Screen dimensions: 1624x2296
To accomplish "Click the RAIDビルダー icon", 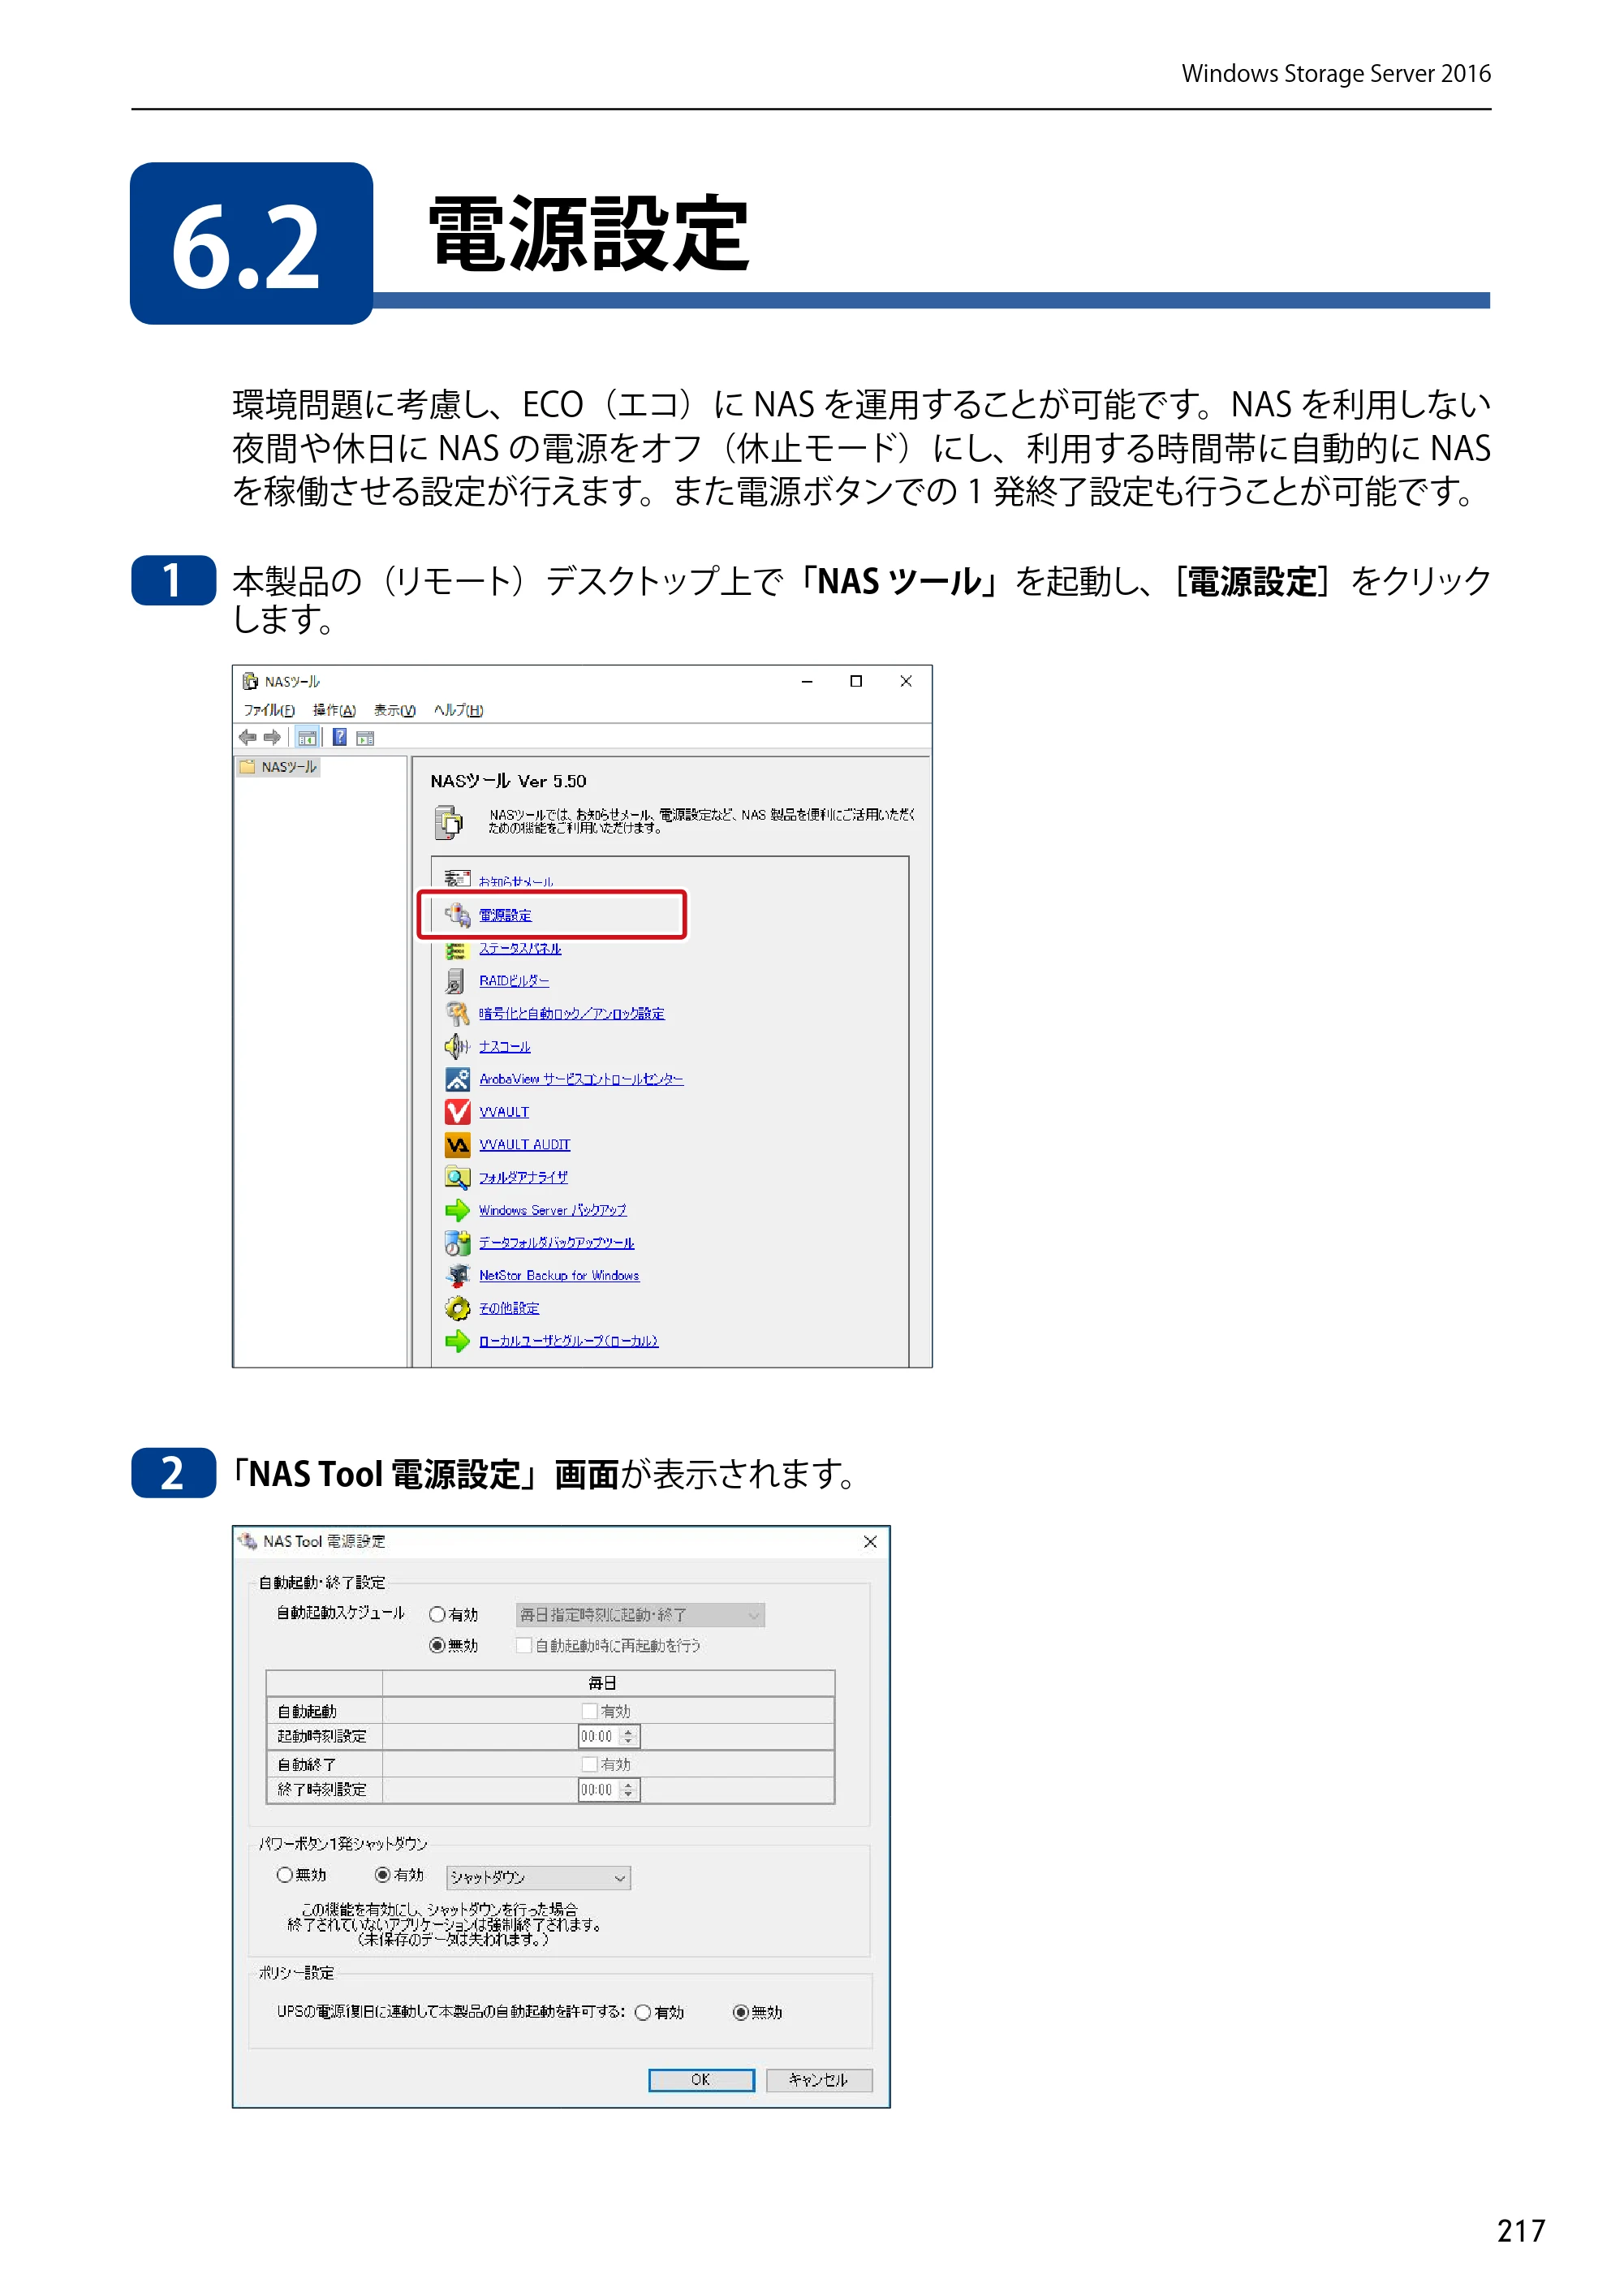I will [x=457, y=981].
